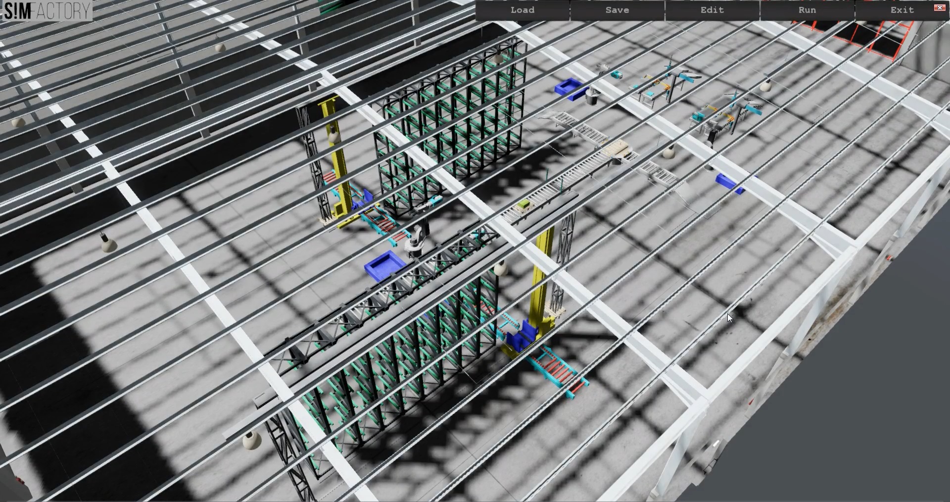Close the window with the red X

tap(939, 7)
